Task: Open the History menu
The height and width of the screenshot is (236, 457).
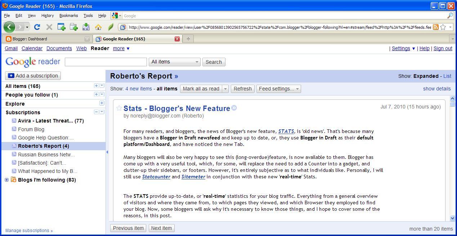Action: pyautogui.click(x=47, y=15)
